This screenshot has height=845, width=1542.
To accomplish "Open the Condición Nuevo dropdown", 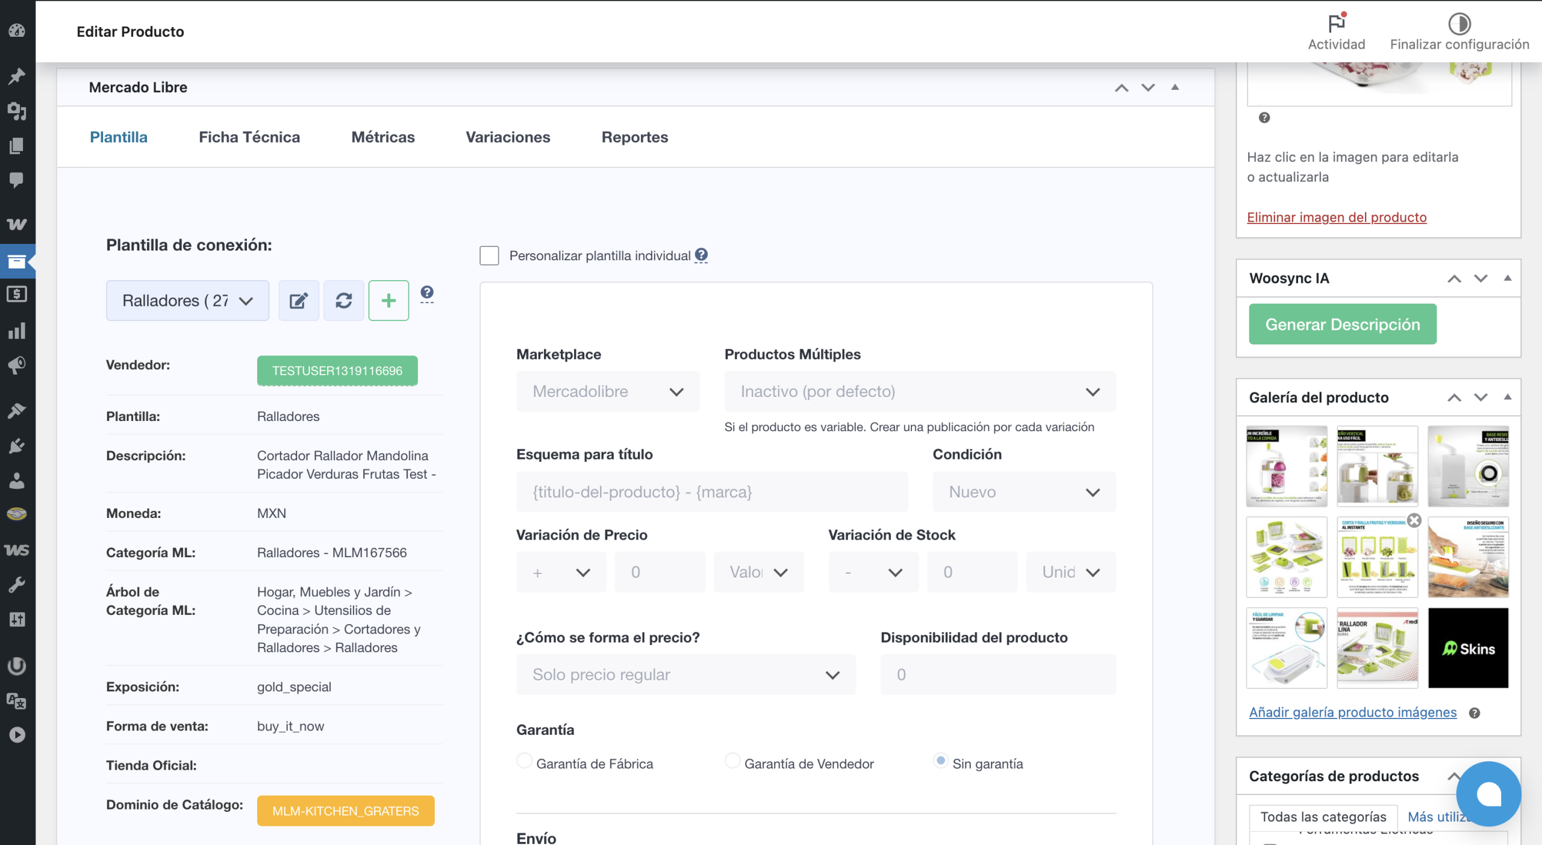I will coord(1024,492).
